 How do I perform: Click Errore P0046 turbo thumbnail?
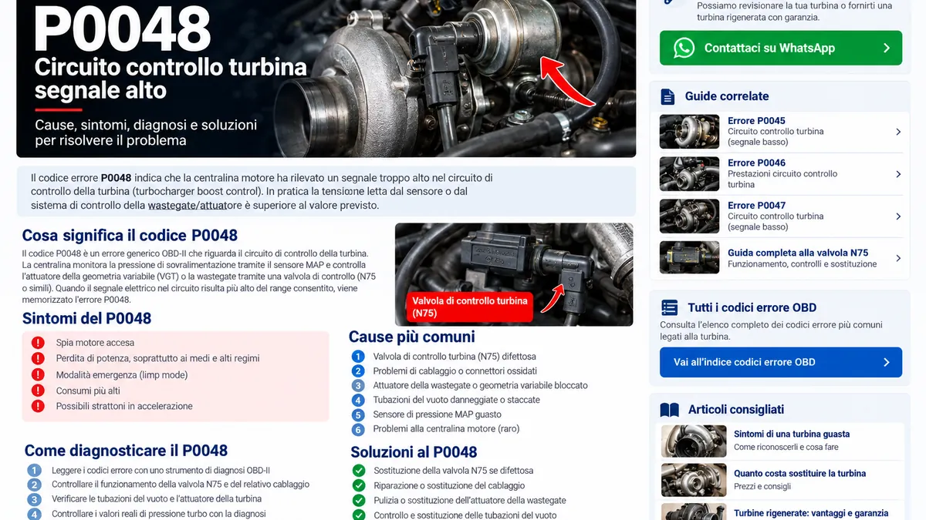click(690, 174)
